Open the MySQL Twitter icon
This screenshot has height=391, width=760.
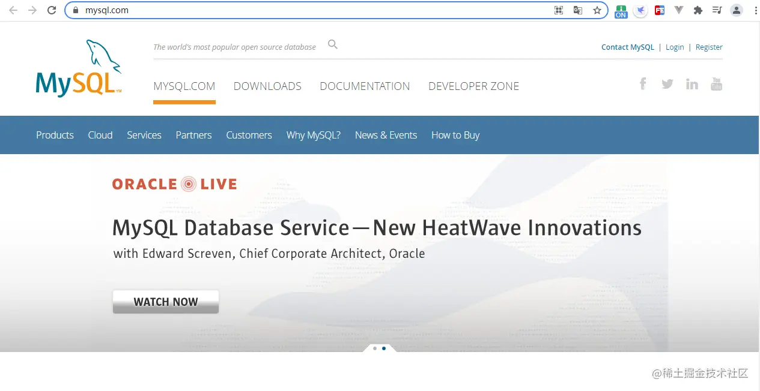click(667, 84)
